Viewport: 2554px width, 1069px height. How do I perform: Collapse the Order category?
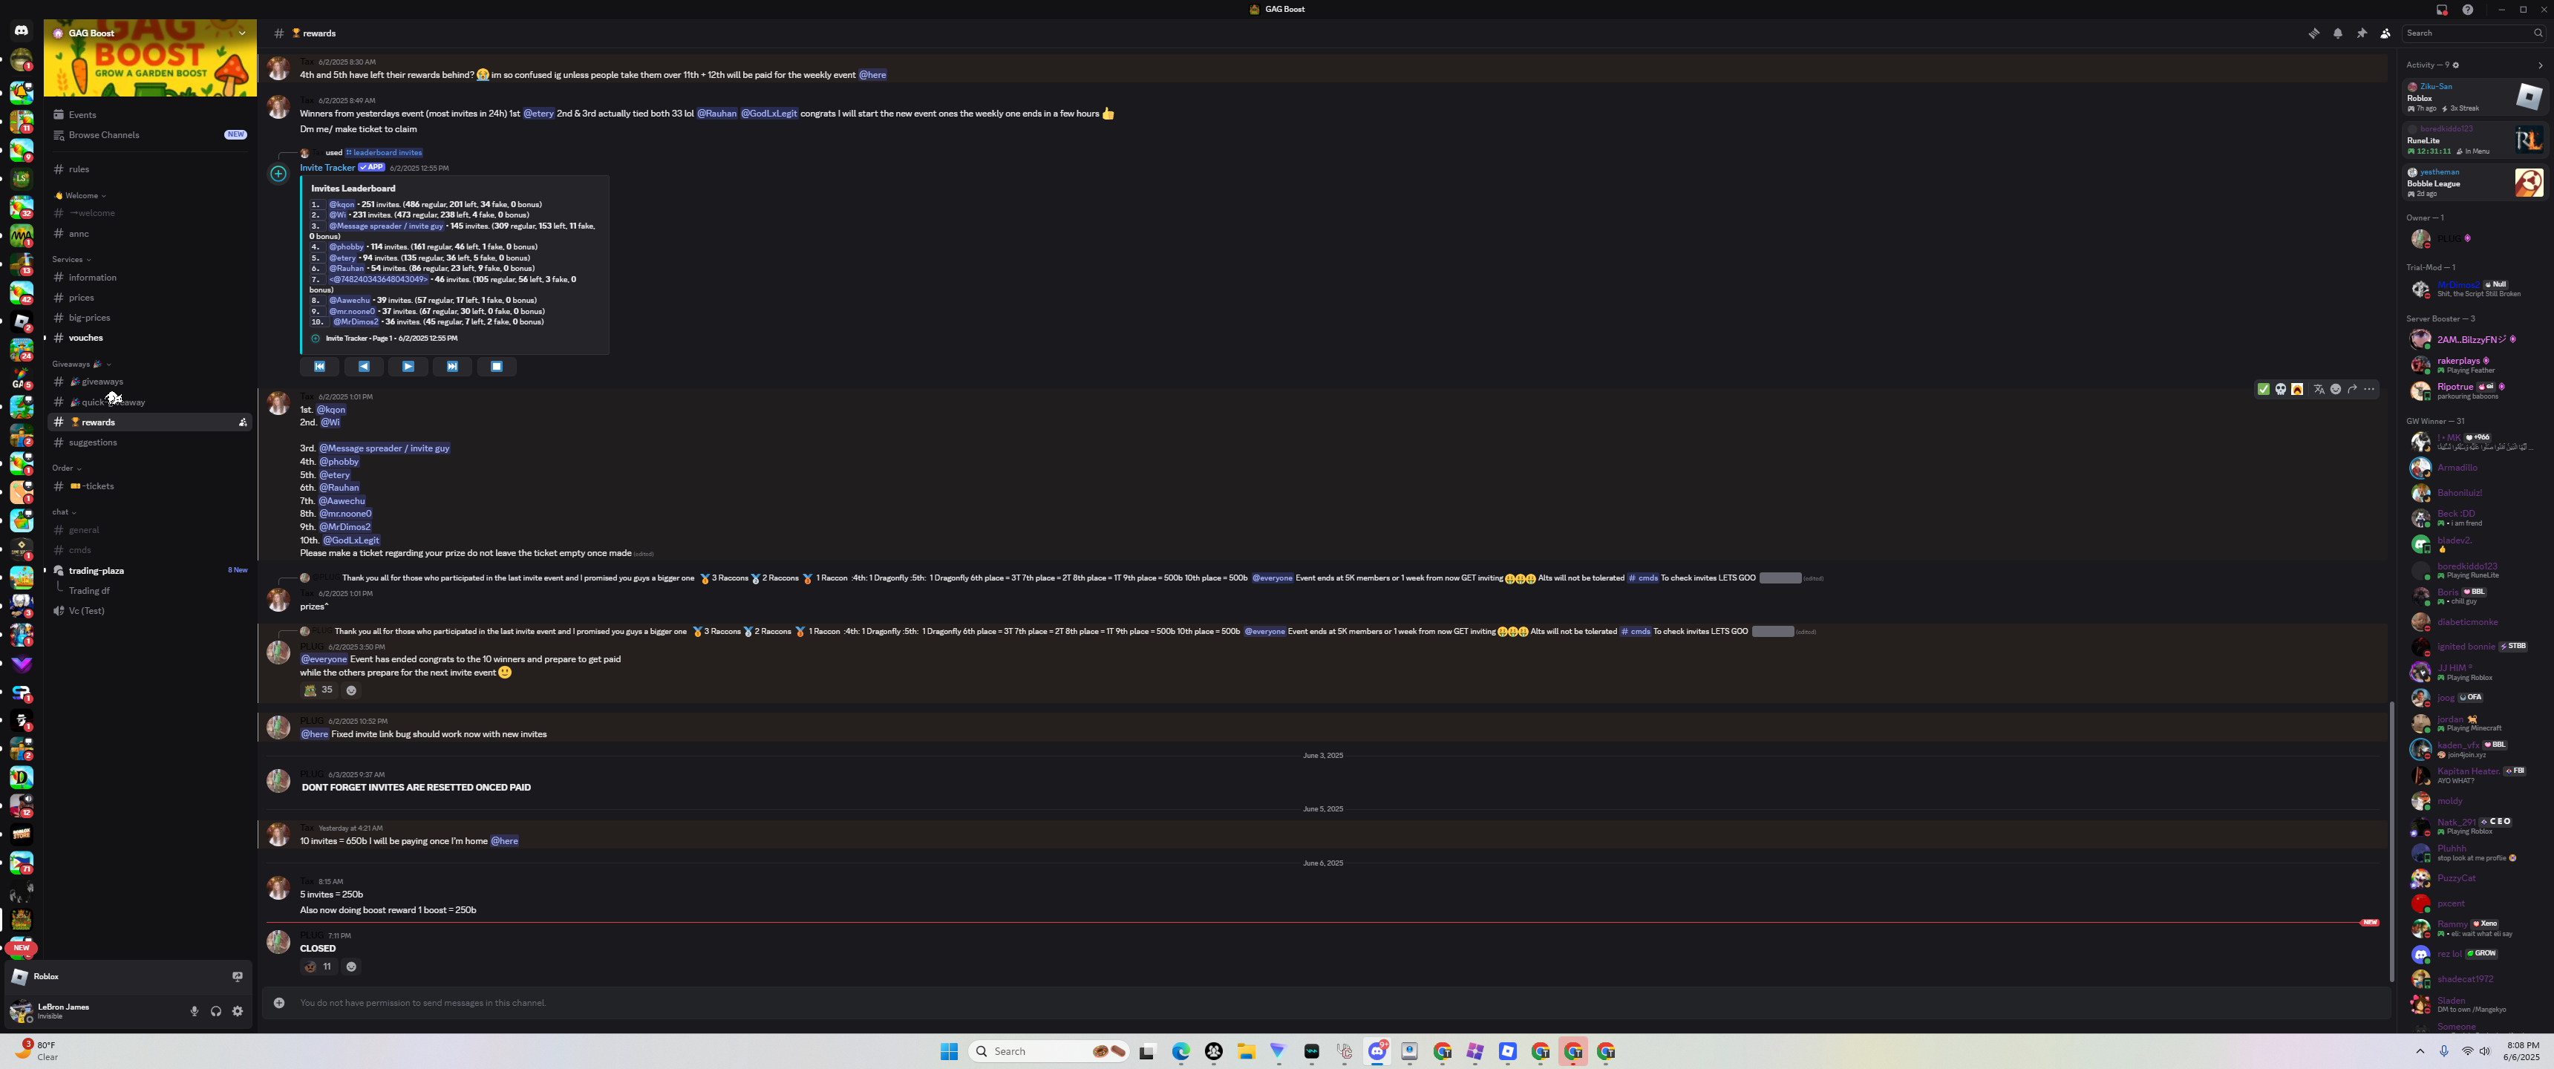point(66,468)
